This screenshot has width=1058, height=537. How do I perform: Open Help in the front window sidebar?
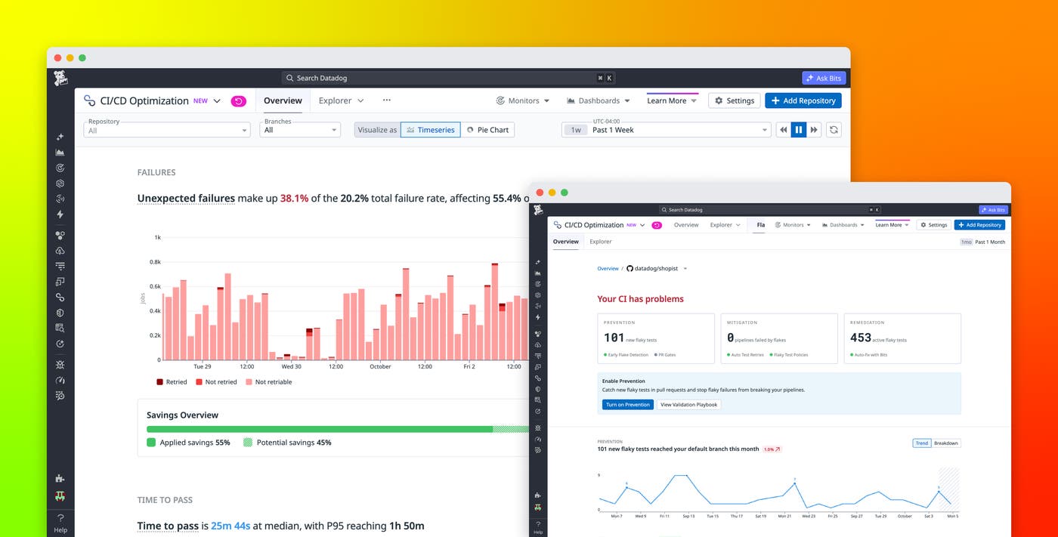[x=538, y=528]
